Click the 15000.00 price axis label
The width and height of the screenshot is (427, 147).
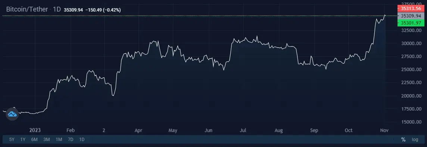[411, 122]
